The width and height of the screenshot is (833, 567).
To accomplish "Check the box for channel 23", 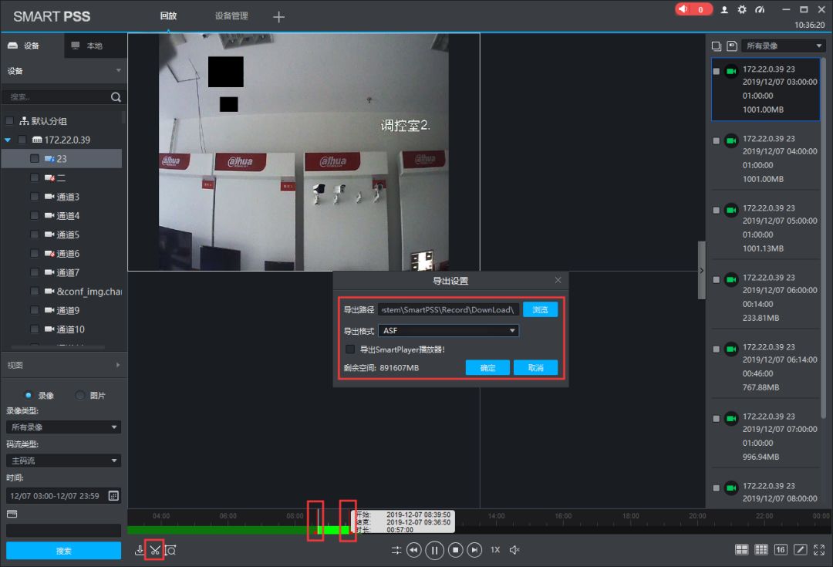I will [x=35, y=158].
